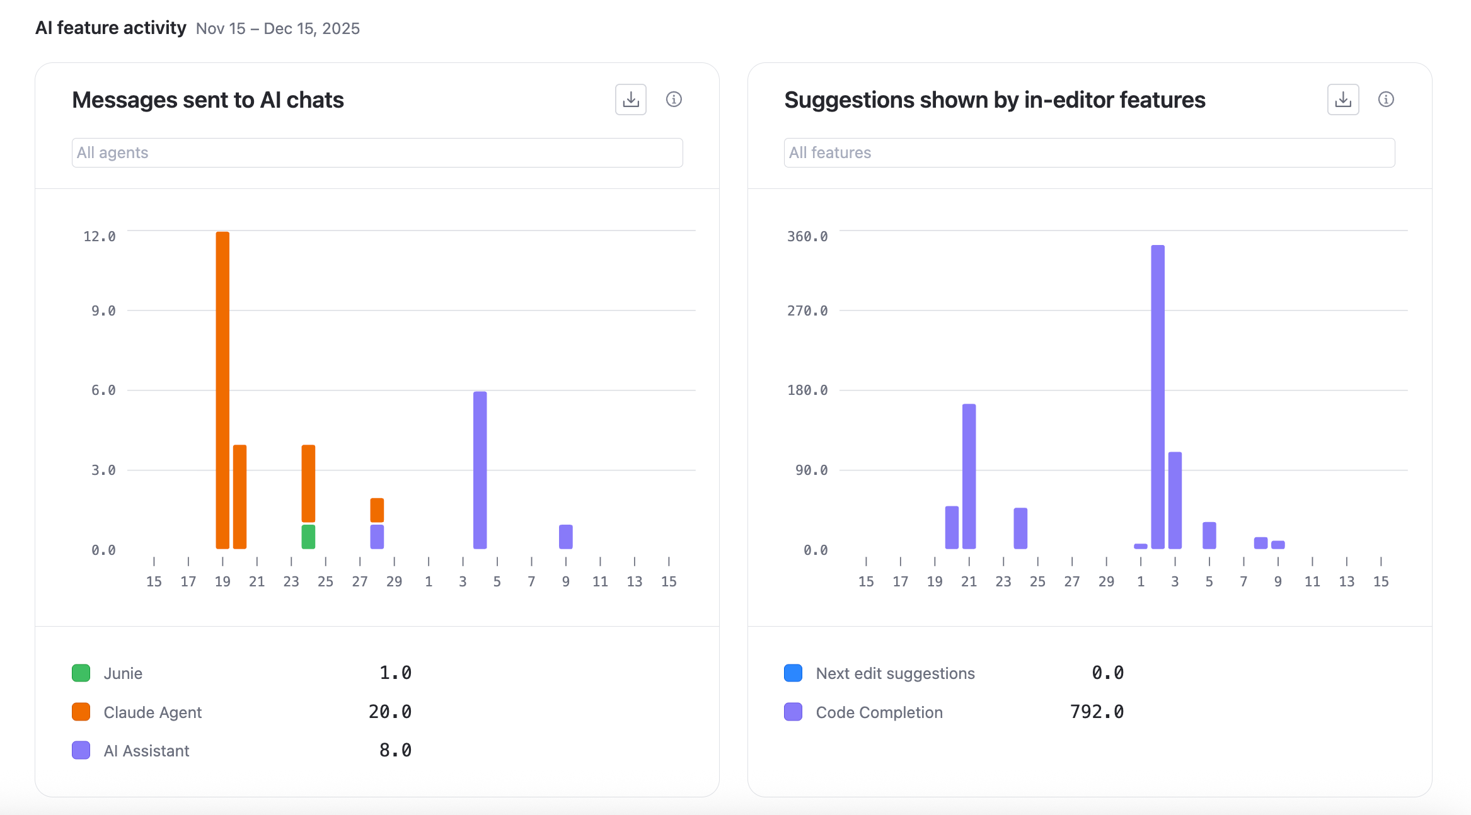This screenshot has width=1471, height=815.
Task: Open the All features filter selector
Action: tap(1089, 152)
